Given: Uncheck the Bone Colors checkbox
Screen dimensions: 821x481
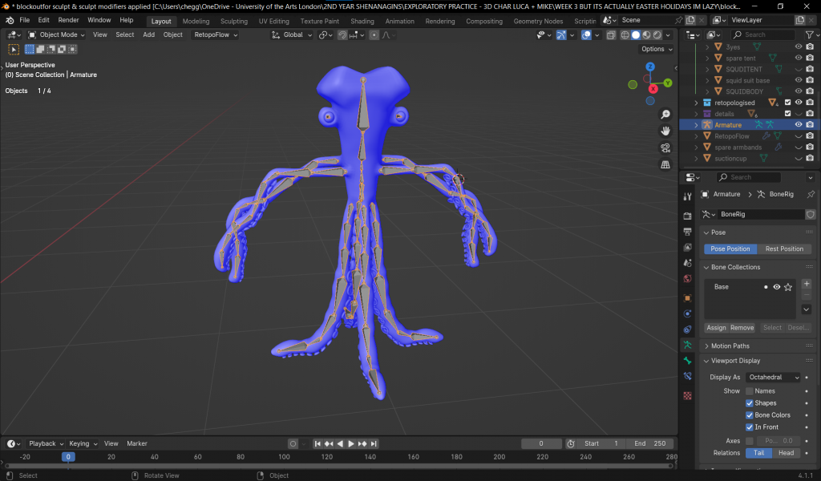Looking at the screenshot, I should click(x=750, y=415).
